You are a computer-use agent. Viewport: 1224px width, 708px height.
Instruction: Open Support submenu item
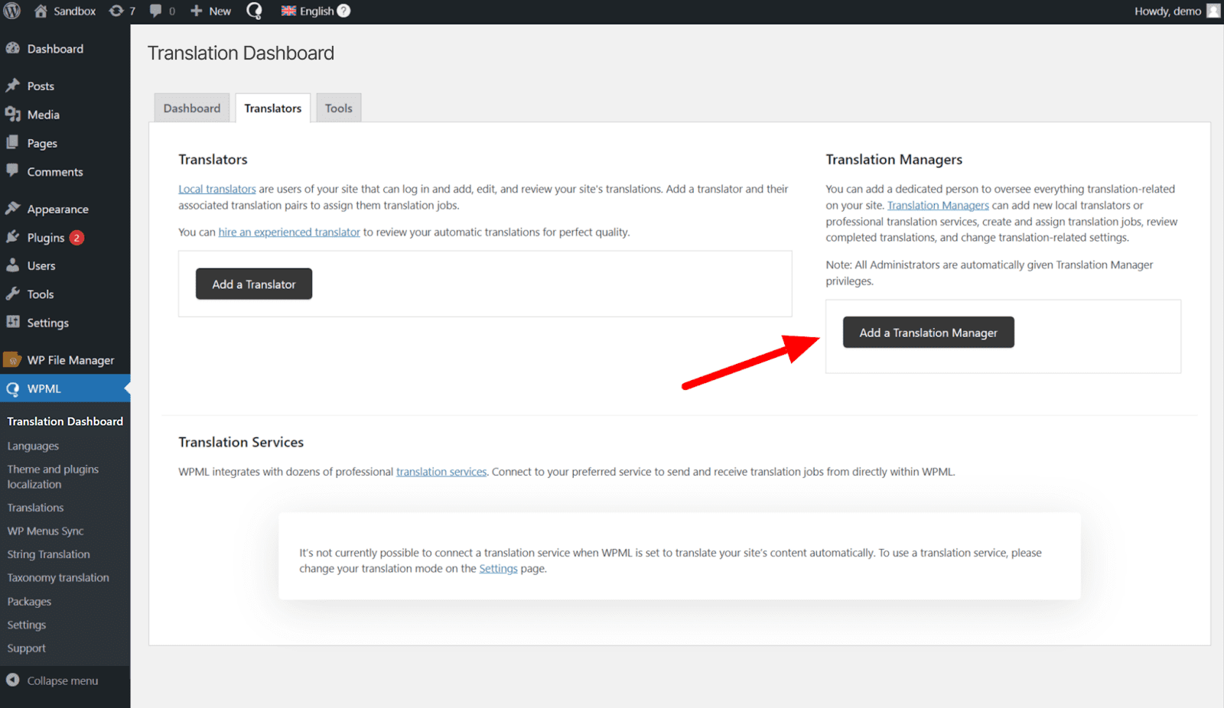point(27,648)
